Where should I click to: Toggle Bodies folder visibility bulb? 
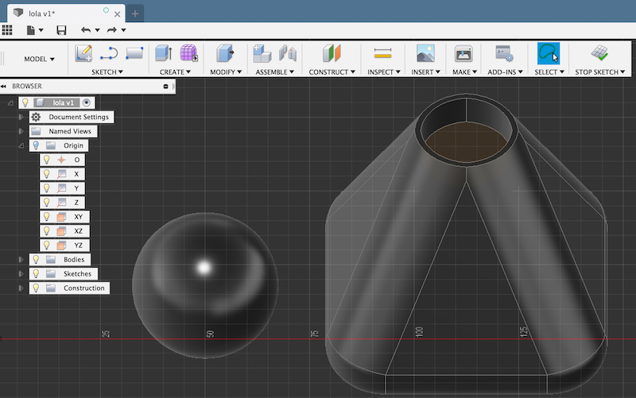(36, 259)
